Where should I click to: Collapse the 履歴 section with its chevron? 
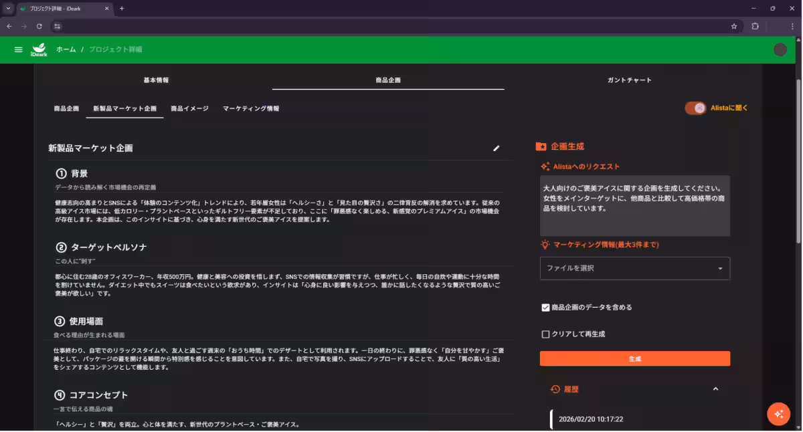click(715, 389)
